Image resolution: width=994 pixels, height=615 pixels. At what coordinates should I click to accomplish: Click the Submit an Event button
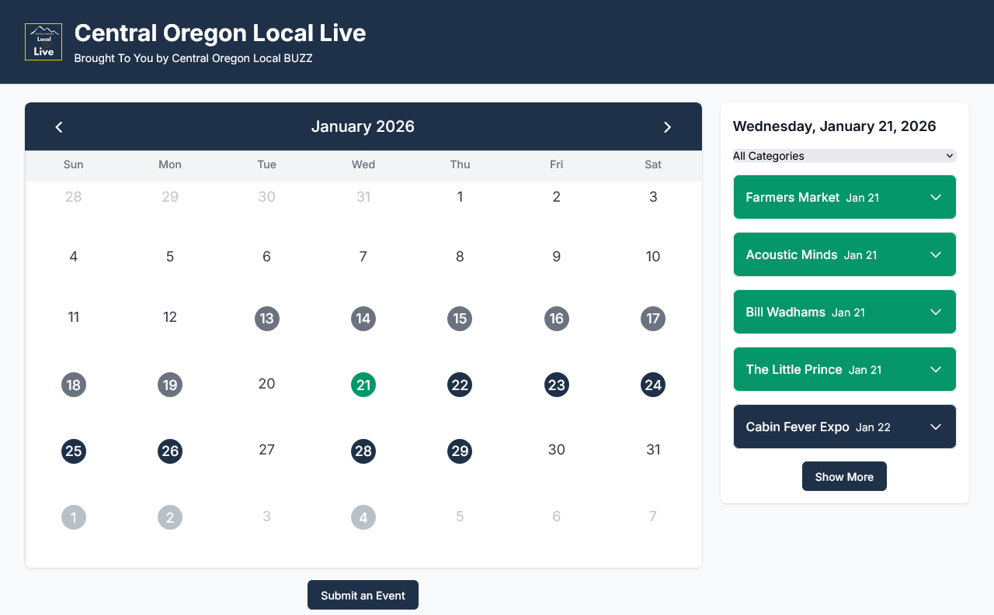(x=363, y=595)
